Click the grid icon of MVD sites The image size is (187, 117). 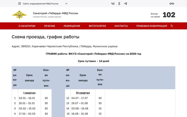click(x=20, y=3)
